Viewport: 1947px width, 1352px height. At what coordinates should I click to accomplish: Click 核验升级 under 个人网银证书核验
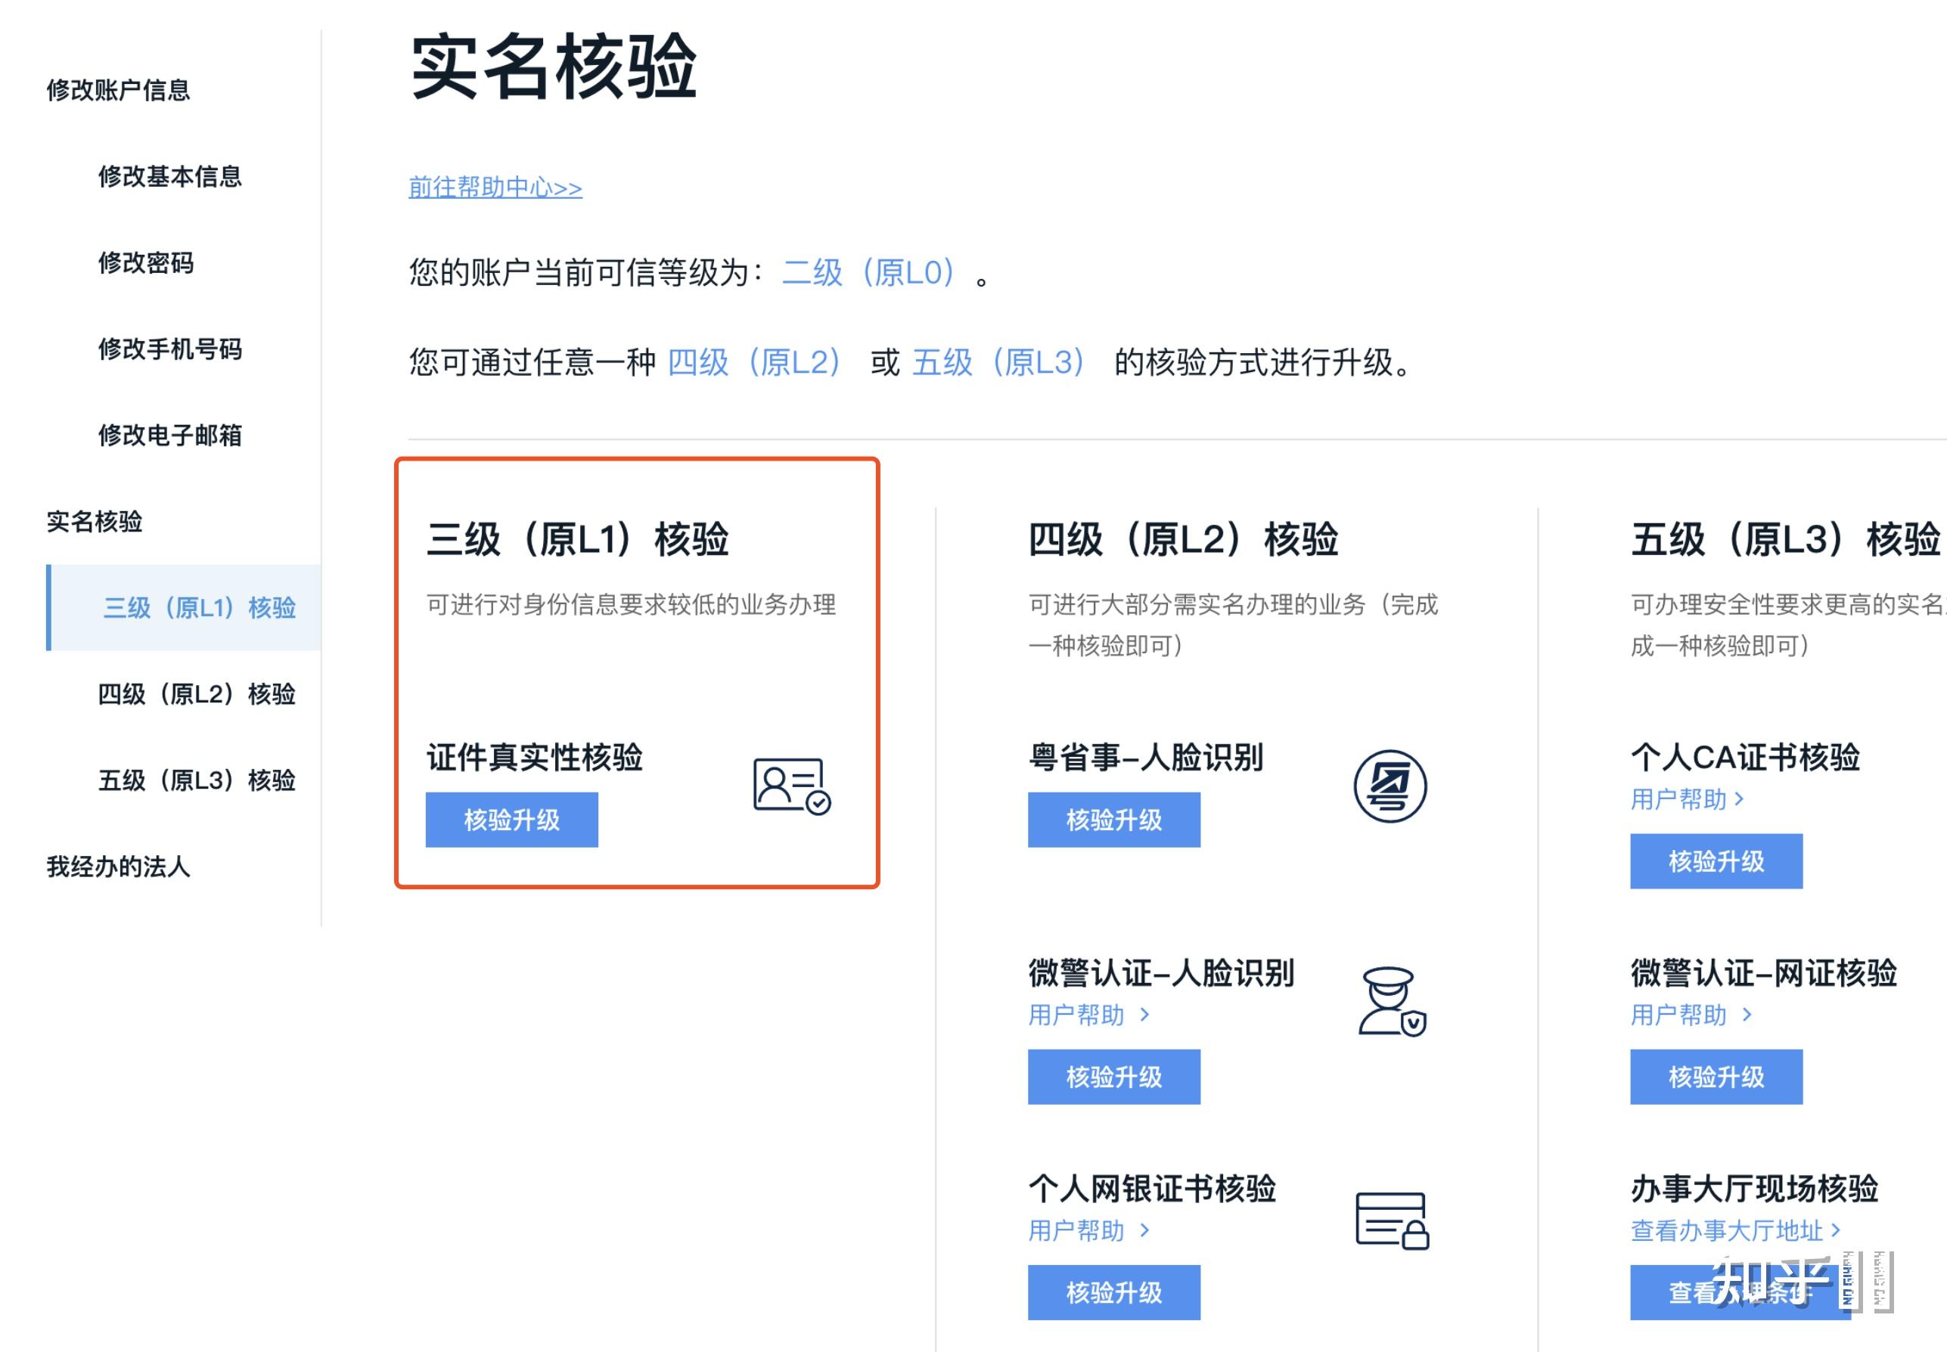click(1114, 1293)
